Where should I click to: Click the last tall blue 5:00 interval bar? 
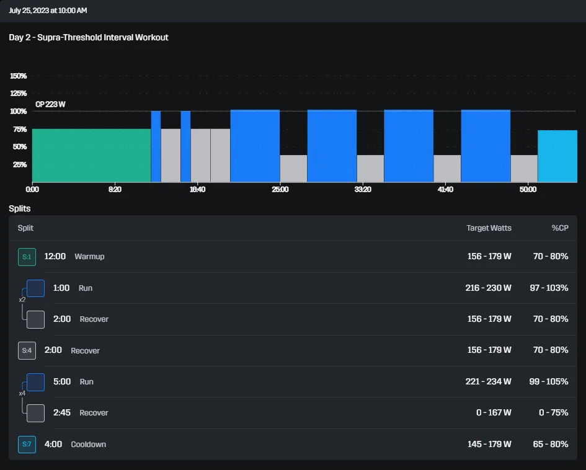click(x=486, y=146)
